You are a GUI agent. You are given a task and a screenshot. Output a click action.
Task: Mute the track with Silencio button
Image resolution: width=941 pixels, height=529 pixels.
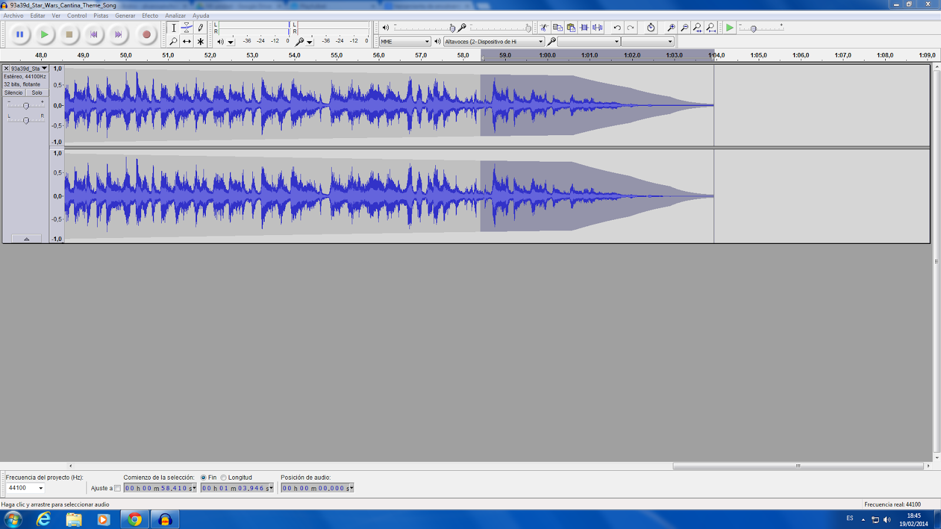tap(14, 93)
